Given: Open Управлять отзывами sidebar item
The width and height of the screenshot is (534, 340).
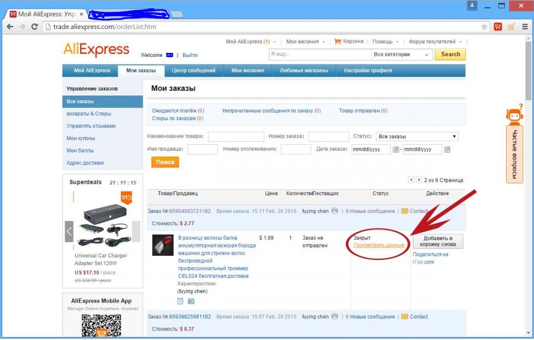Looking at the screenshot, I should click(x=91, y=126).
